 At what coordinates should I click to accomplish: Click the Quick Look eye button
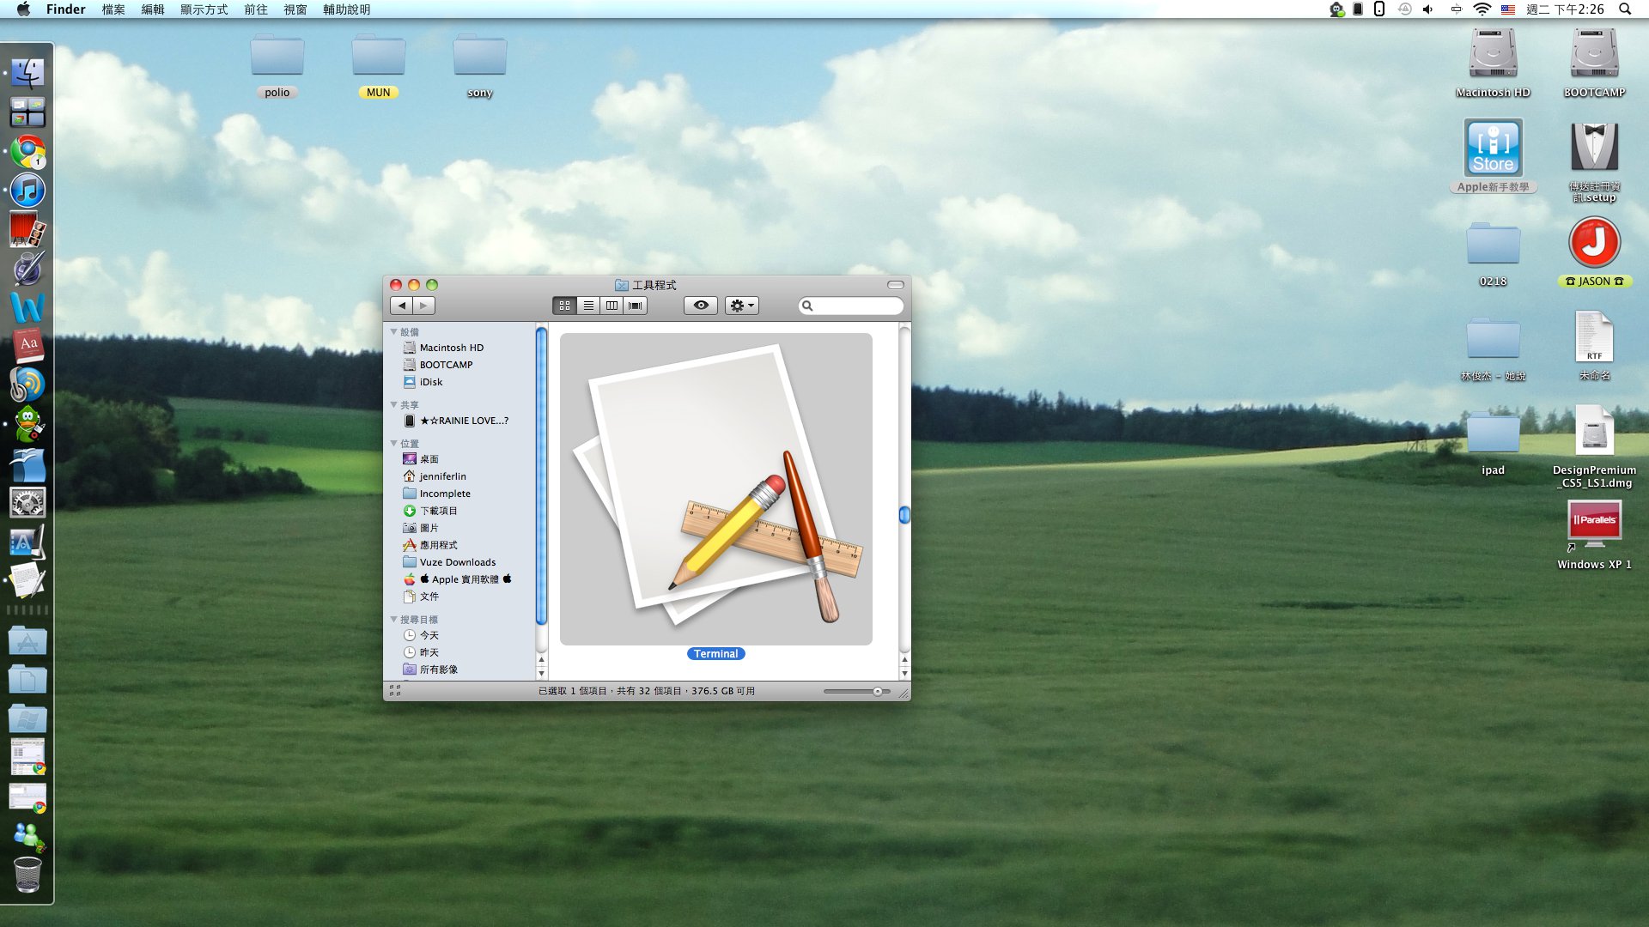701,306
